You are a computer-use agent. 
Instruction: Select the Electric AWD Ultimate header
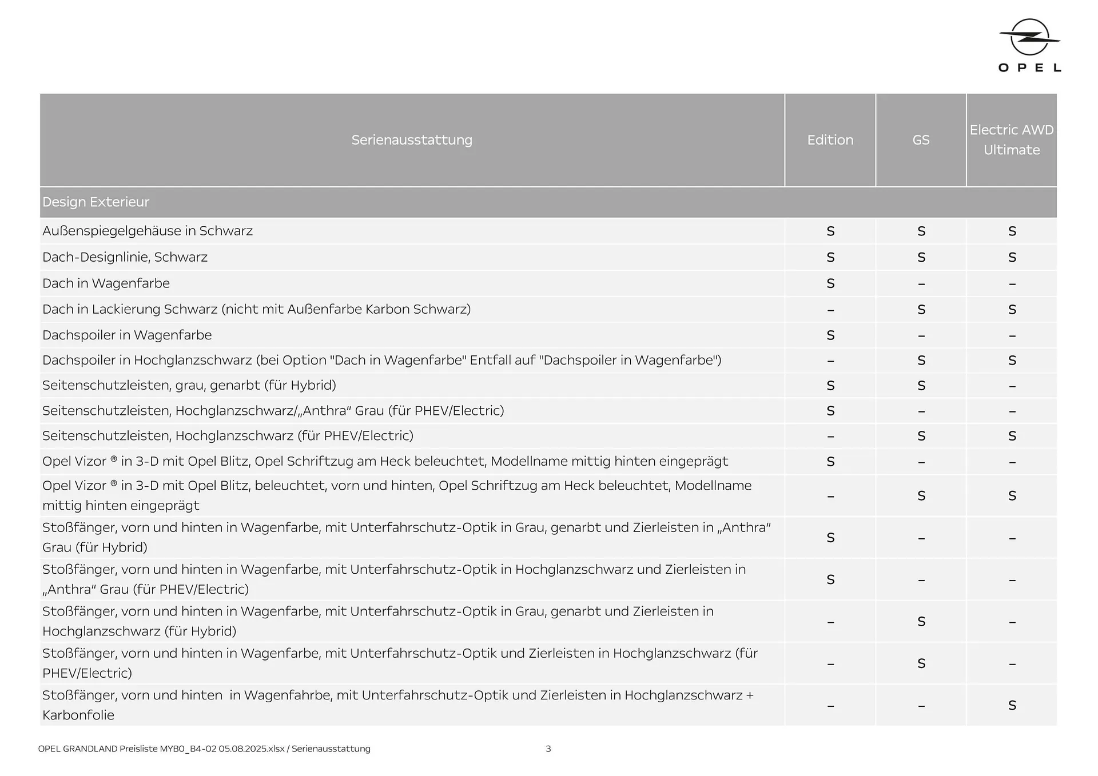point(1011,140)
